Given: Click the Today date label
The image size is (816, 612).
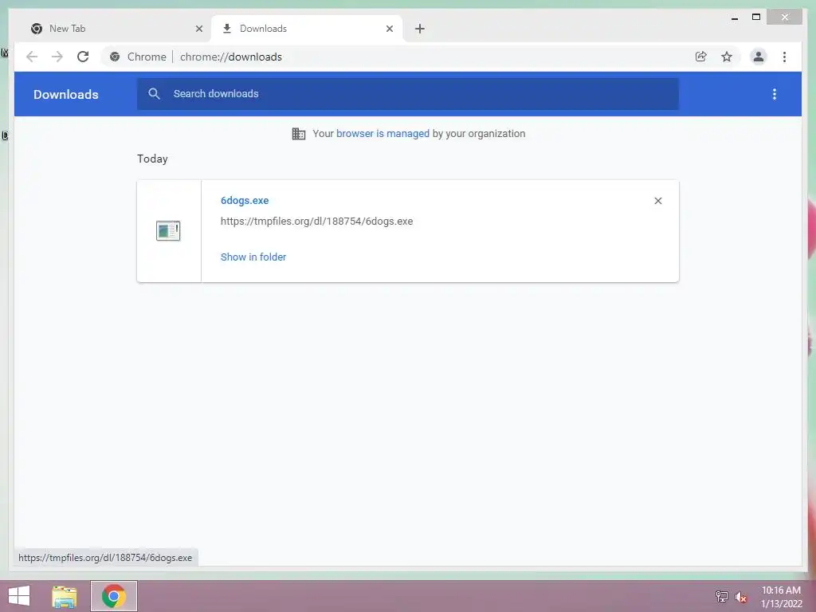Looking at the screenshot, I should (152, 159).
